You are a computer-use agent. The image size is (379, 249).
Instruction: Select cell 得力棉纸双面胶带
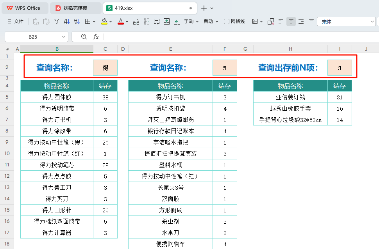coord(57,221)
